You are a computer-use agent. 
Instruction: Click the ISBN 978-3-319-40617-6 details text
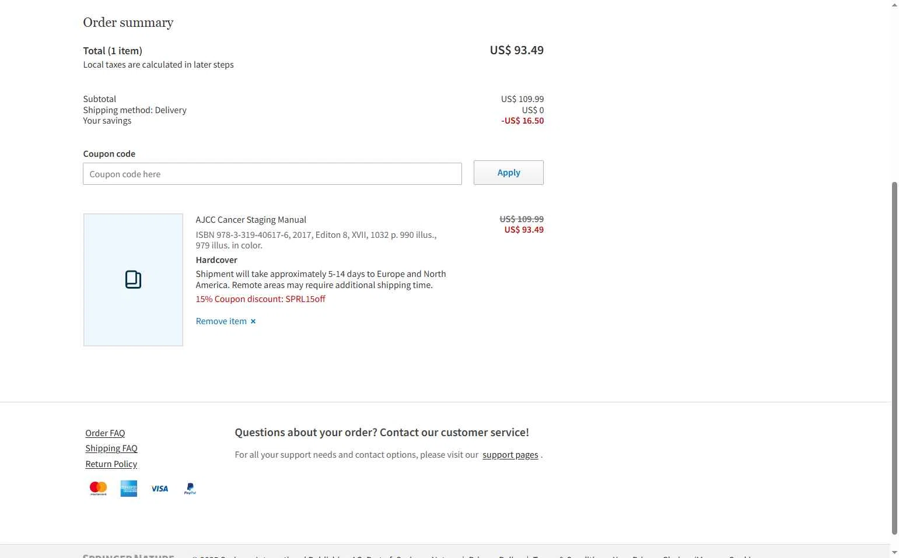[316, 240]
